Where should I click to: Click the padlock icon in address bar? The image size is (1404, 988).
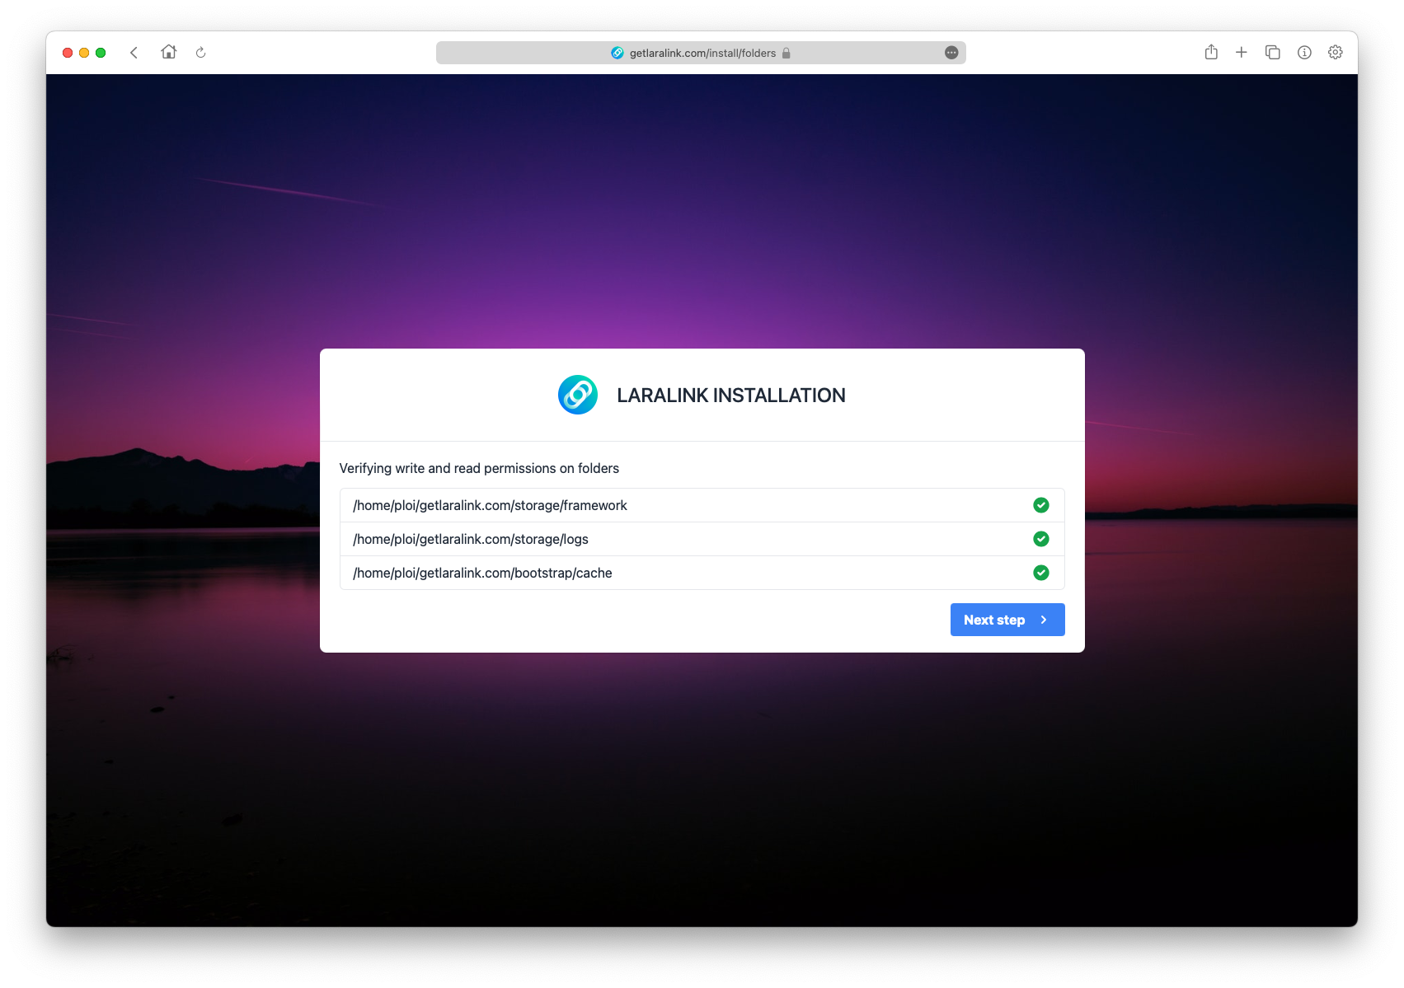[x=786, y=53]
